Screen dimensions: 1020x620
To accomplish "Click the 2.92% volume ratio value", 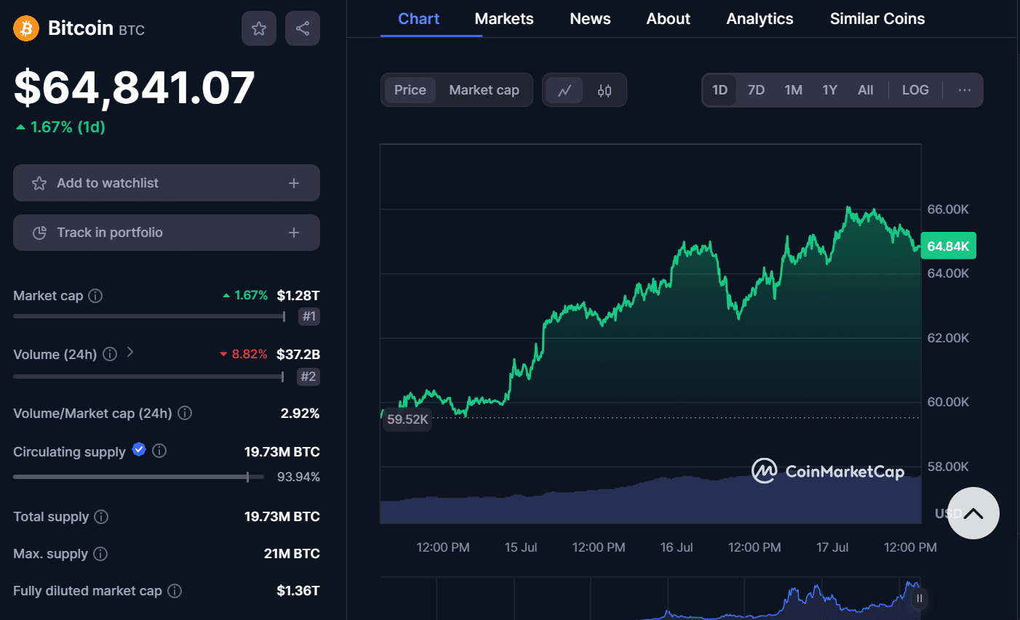I will (300, 413).
